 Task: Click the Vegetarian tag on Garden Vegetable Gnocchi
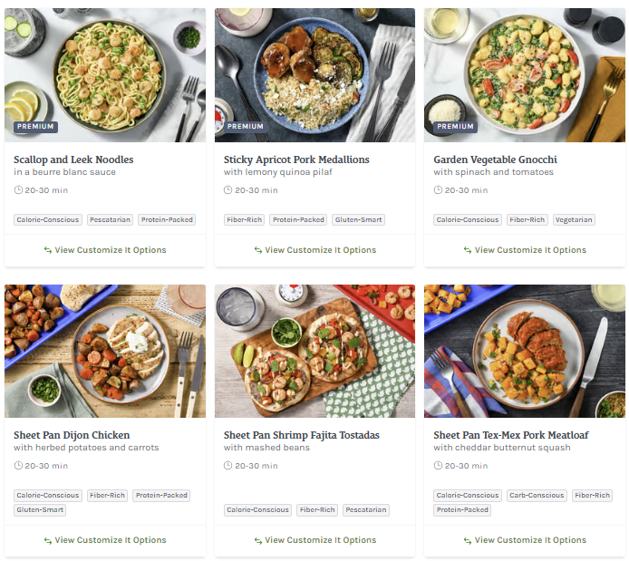tap(574, 219)
